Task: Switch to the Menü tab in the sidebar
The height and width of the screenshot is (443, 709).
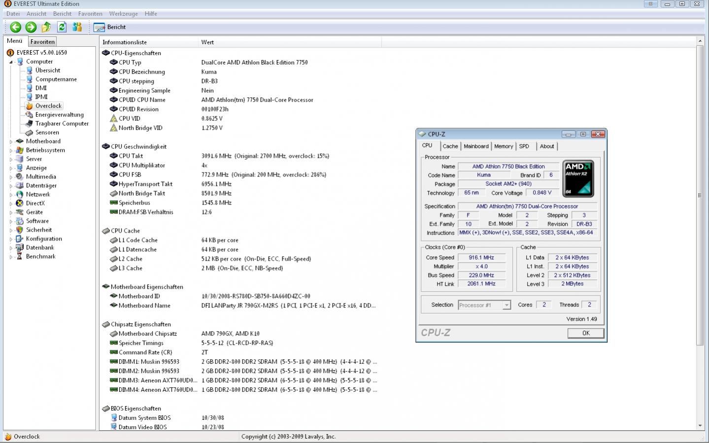Action: point(15,41)
